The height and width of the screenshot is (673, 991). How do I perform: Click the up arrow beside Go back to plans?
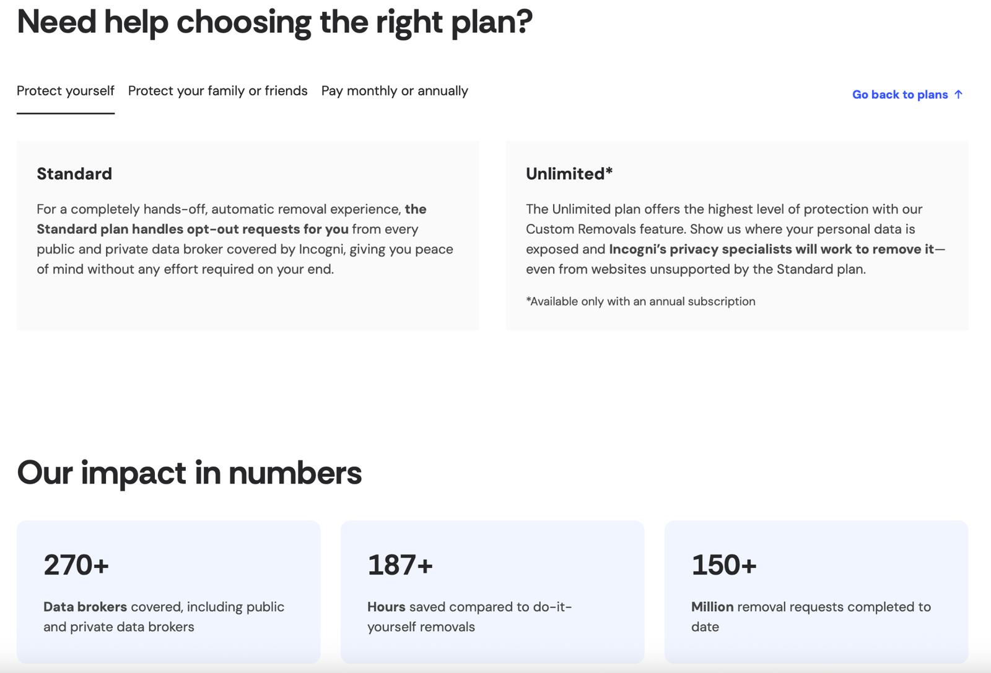tap(958, 95)
